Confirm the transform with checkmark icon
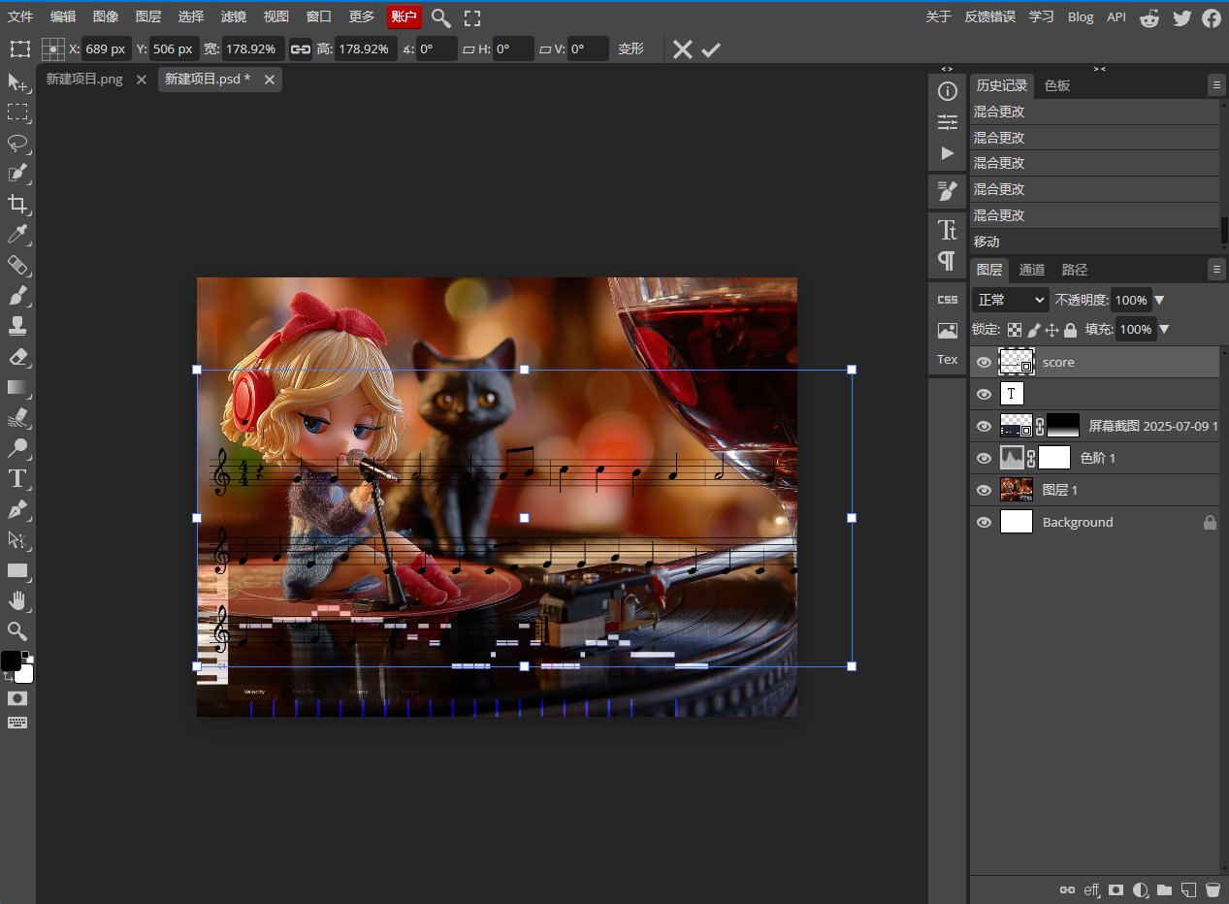The height and width of the screenshot is (904, 1229). (711, 48)
